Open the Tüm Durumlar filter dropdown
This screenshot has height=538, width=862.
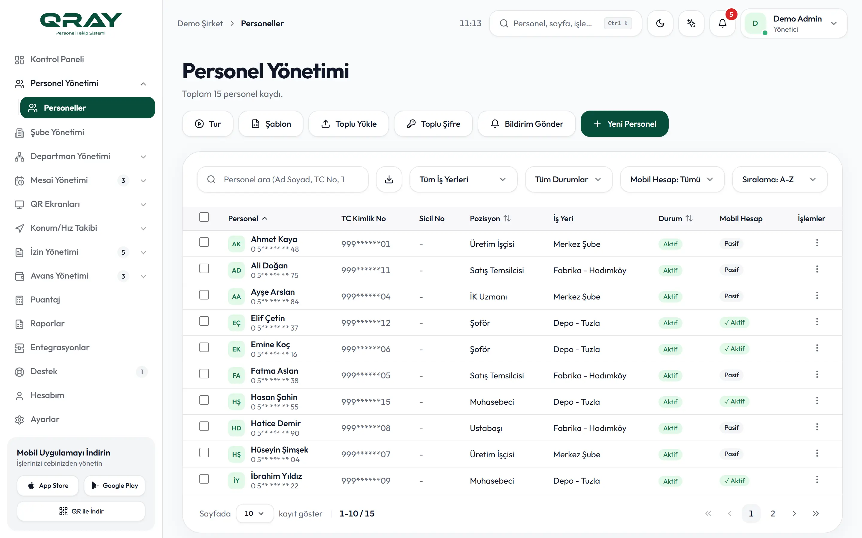[x=568, y=179]
